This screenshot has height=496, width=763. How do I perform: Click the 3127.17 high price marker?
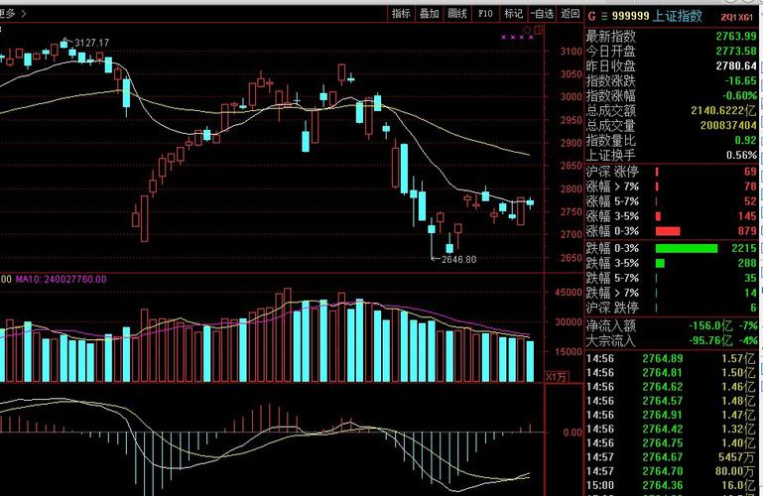92,44
